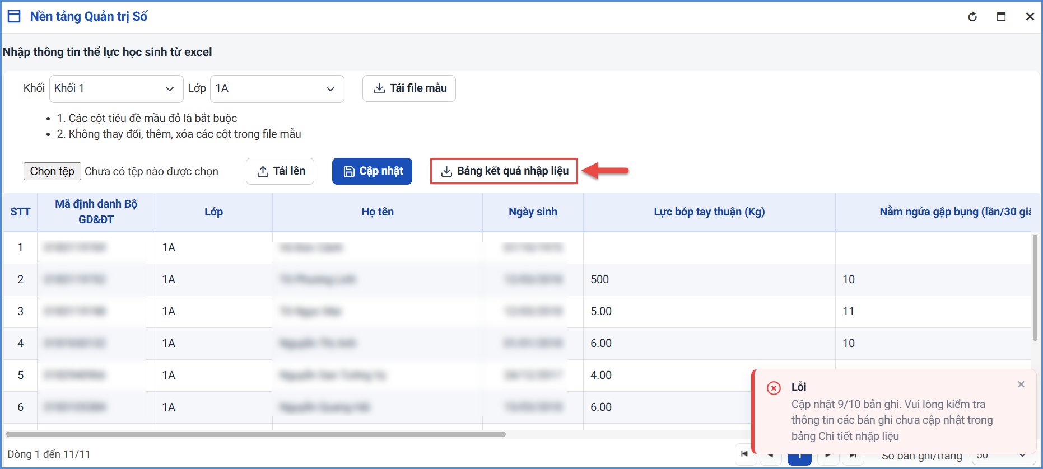This screenshot has height=469, width=1043.
Task: Select the value 11 in row 3
Action: tap(933, 312)
